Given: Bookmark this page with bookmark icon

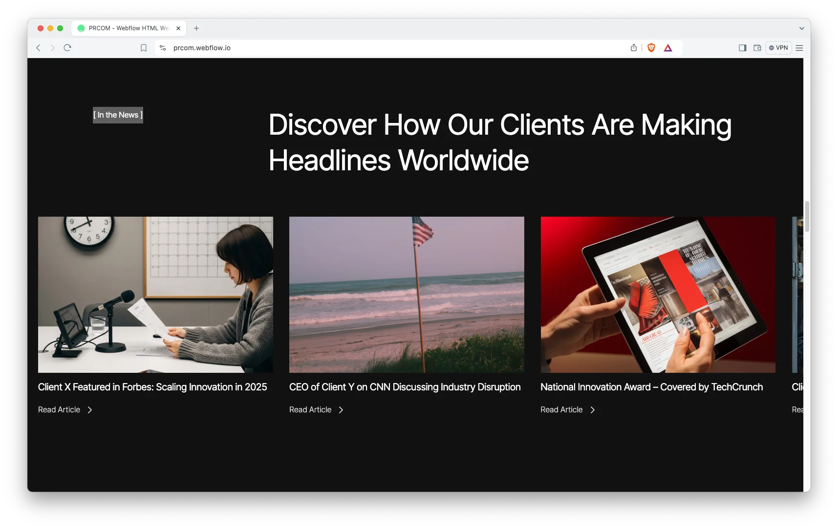Looking at the screenshot, I should tap(144, 48).
